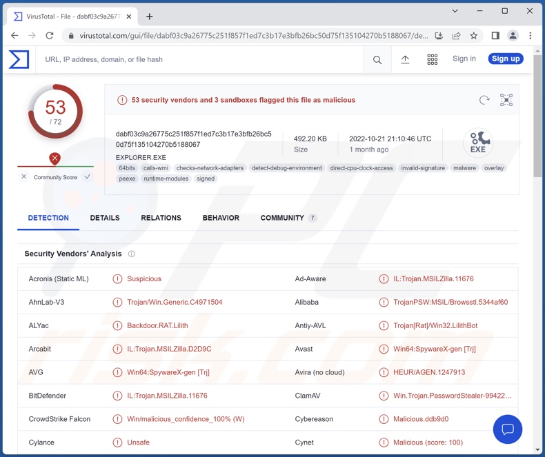Click the calls-wmi tag
This screenshot has width=545, height=457.
click(156, 168)
